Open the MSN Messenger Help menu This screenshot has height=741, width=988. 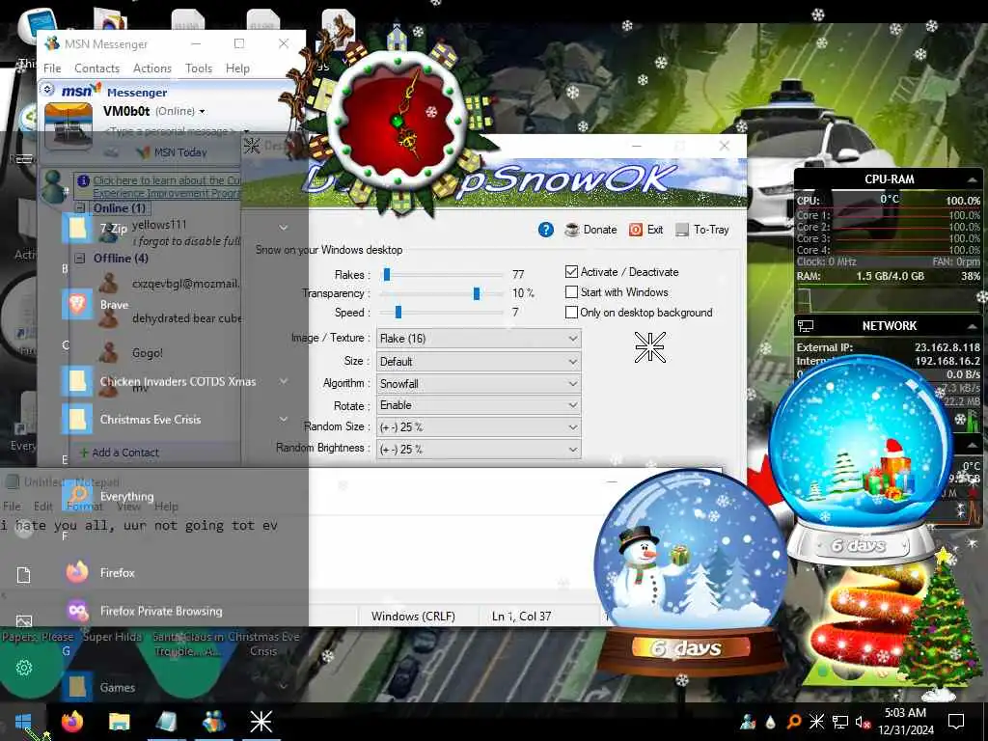[237, 69]
